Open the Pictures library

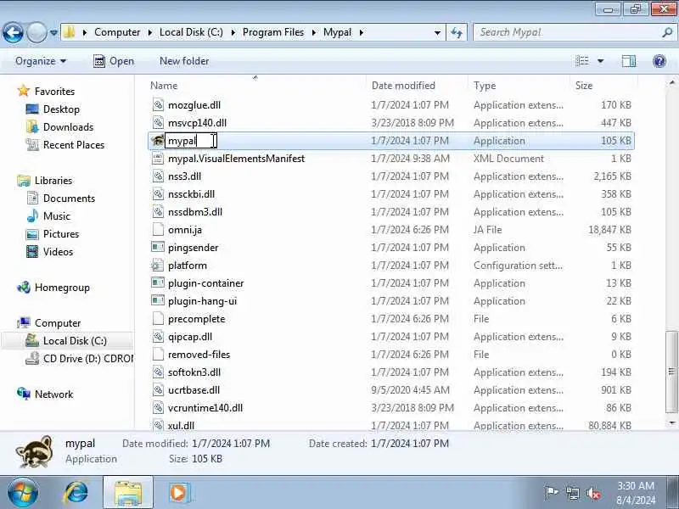point(61,234)
